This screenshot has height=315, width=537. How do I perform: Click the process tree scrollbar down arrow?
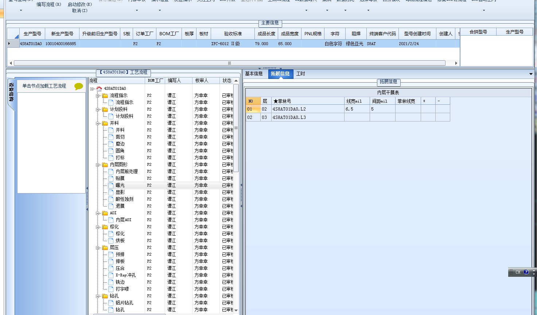pos(236,310)
